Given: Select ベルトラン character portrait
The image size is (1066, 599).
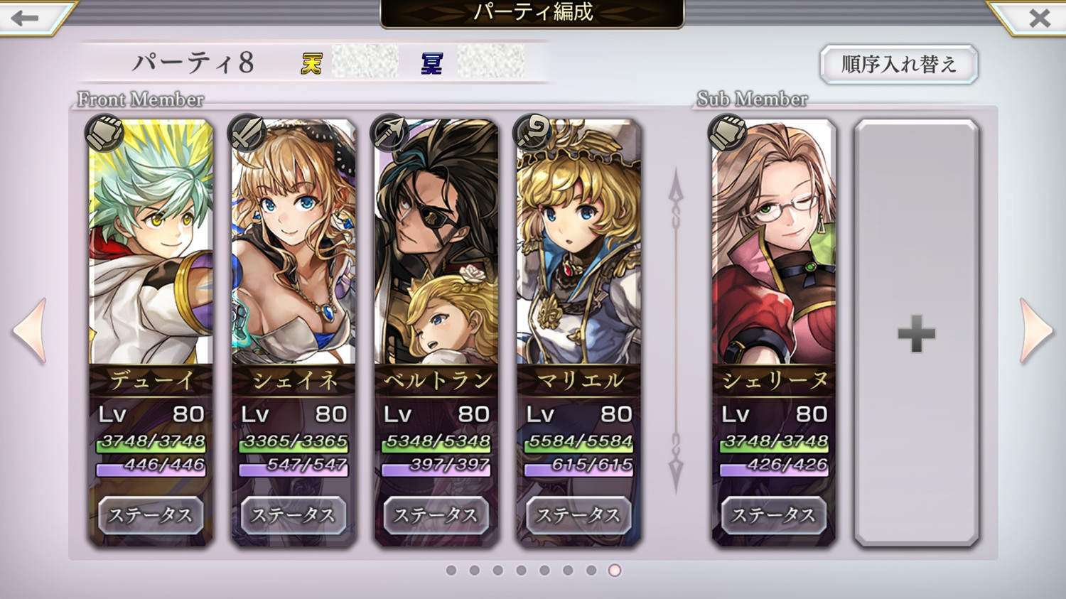Looking at the screenshot, I should [436, 242].
